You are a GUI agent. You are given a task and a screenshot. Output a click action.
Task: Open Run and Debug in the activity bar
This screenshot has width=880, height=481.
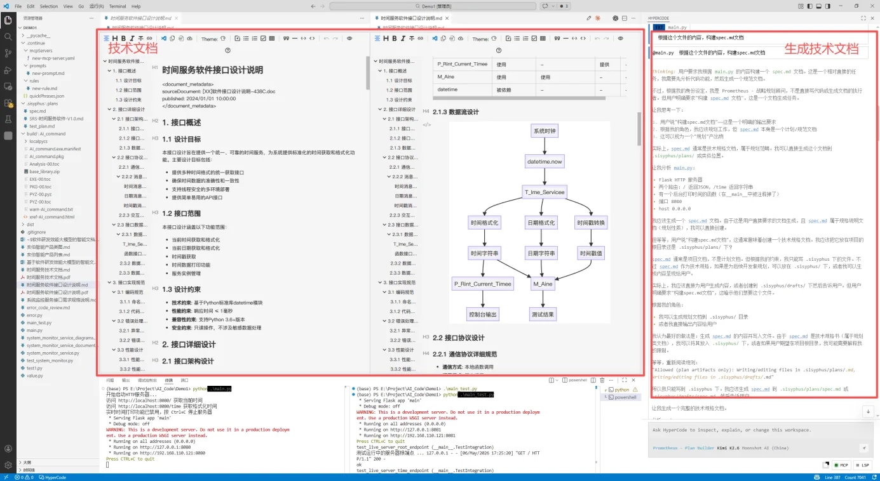tap(8, 70)
